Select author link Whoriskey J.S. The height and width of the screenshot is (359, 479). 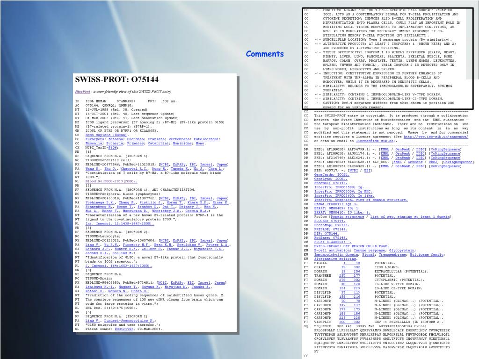[167, 211]
